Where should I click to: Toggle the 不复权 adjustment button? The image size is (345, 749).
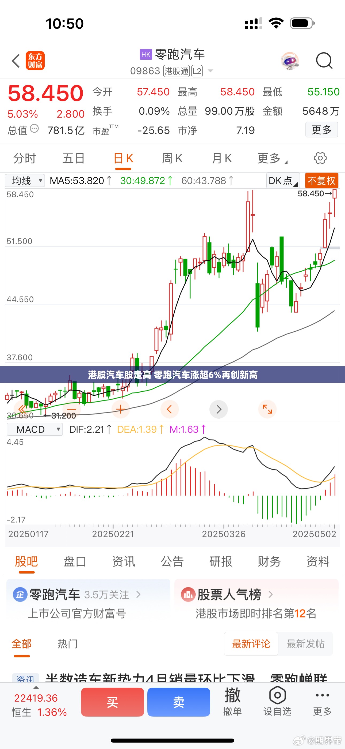coord(321,181)
